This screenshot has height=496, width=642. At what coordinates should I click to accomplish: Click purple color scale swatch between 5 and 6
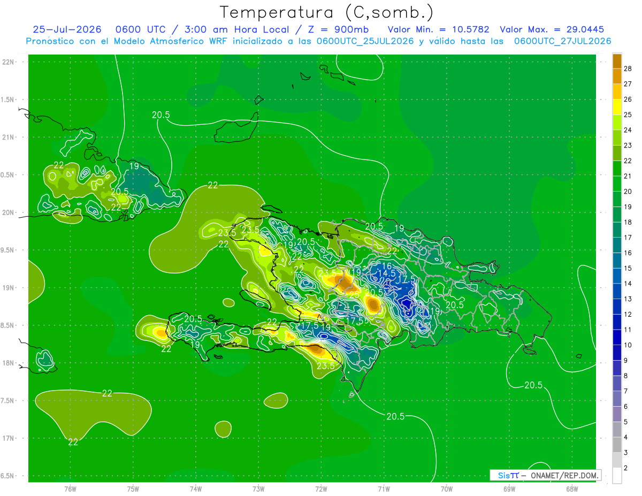click(617, 415)
